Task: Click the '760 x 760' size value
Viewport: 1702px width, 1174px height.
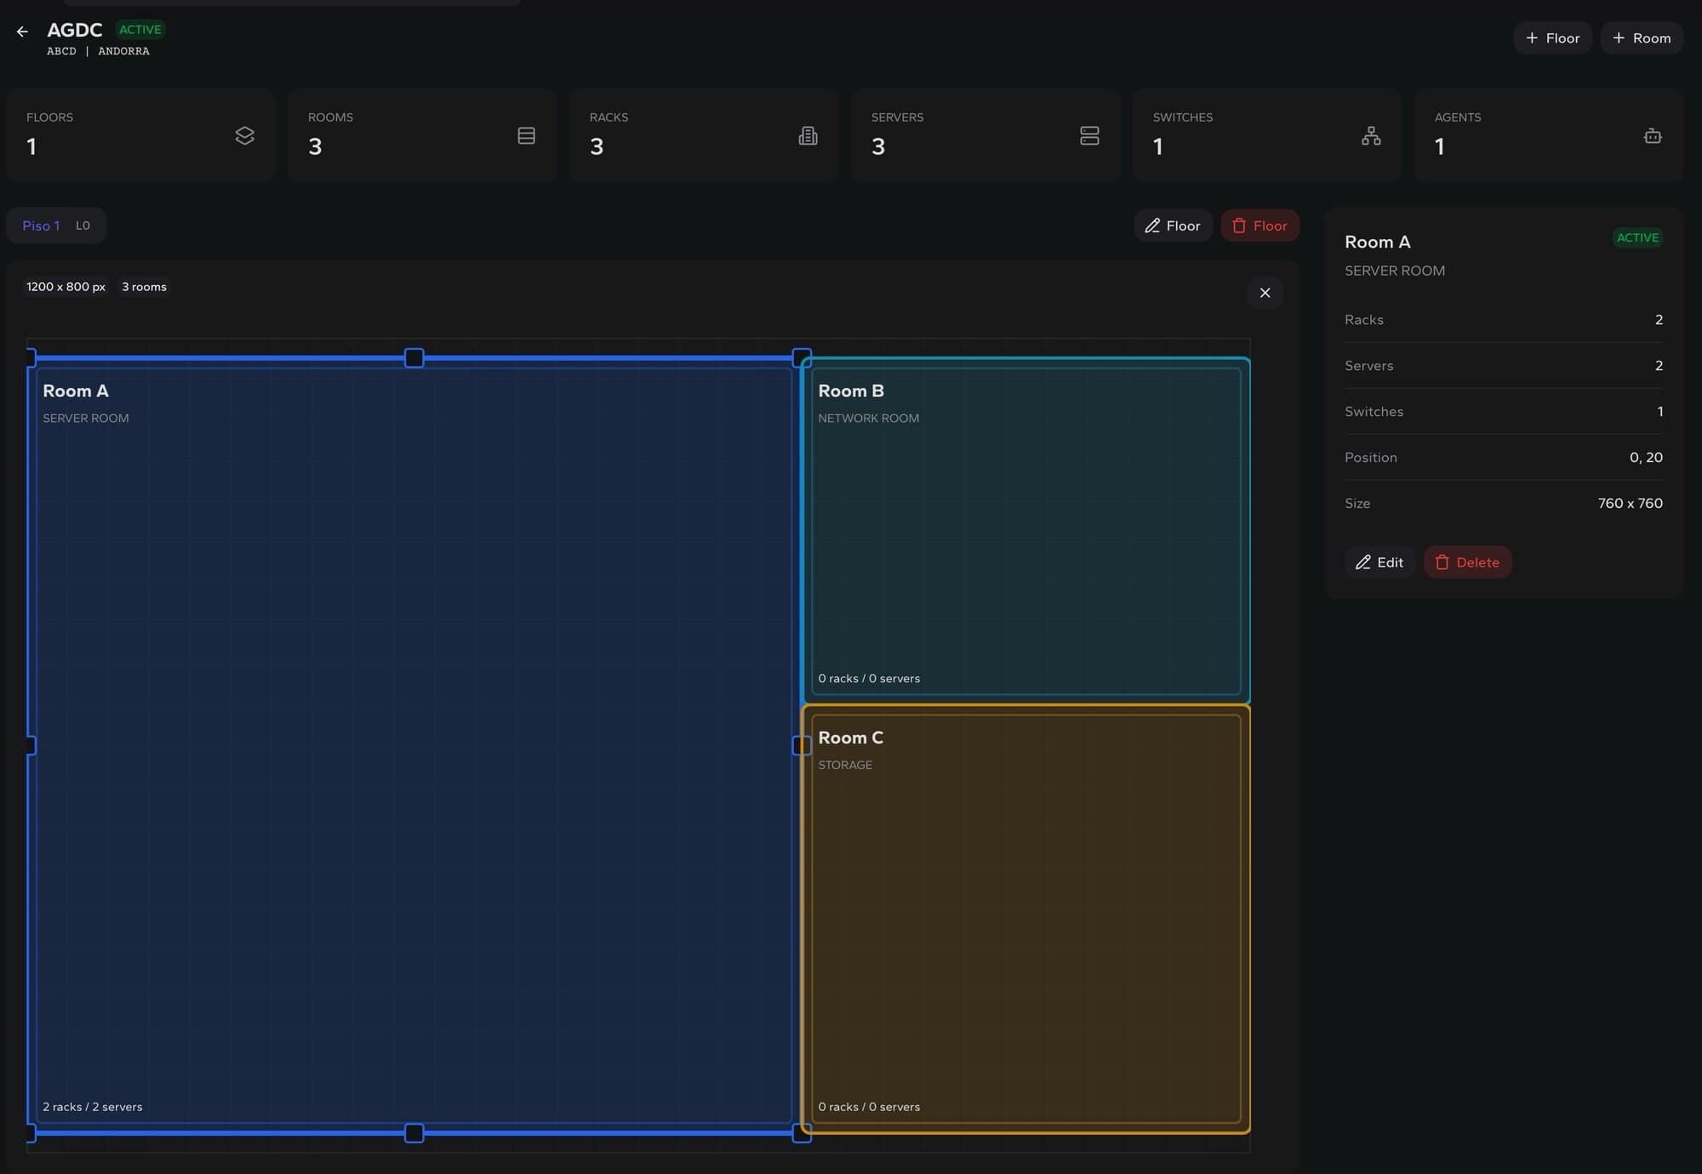Action: (x=1630, y=504)
